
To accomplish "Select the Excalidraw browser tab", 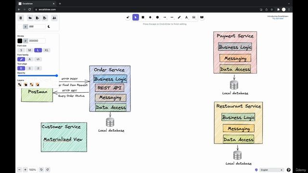I will pyautogui.click(x=37, y=3).
